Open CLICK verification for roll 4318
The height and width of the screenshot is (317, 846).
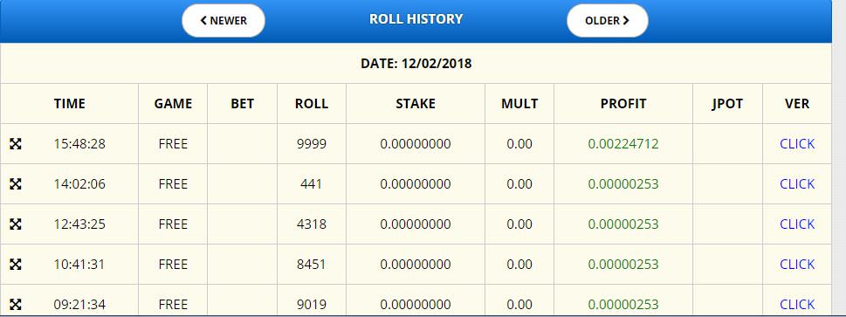click(797, 224)
